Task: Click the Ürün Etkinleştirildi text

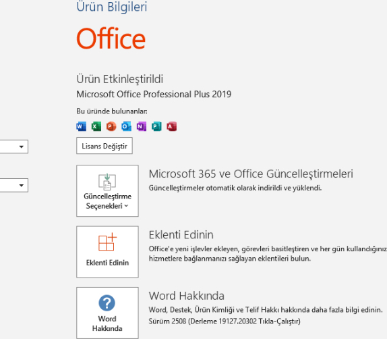Action: point(120,79)
